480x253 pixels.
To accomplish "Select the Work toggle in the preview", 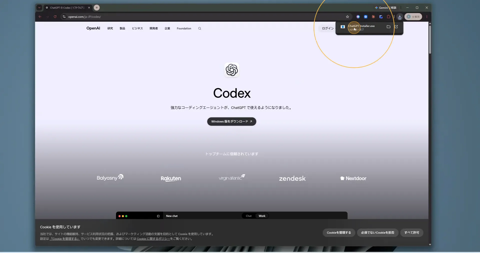I will click(x=262, y=216).
